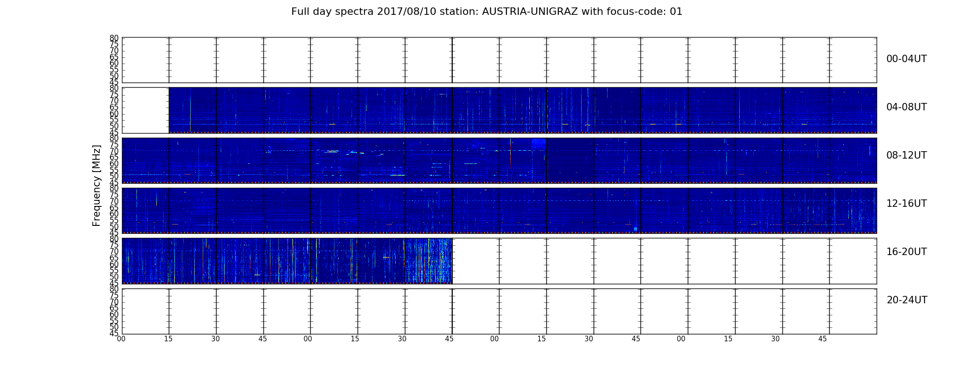Image resolution: width=974 pixels, height=371 pixels.
Task: Click inside the 08-12UT spectrogram panel
Action: [499, 160]
